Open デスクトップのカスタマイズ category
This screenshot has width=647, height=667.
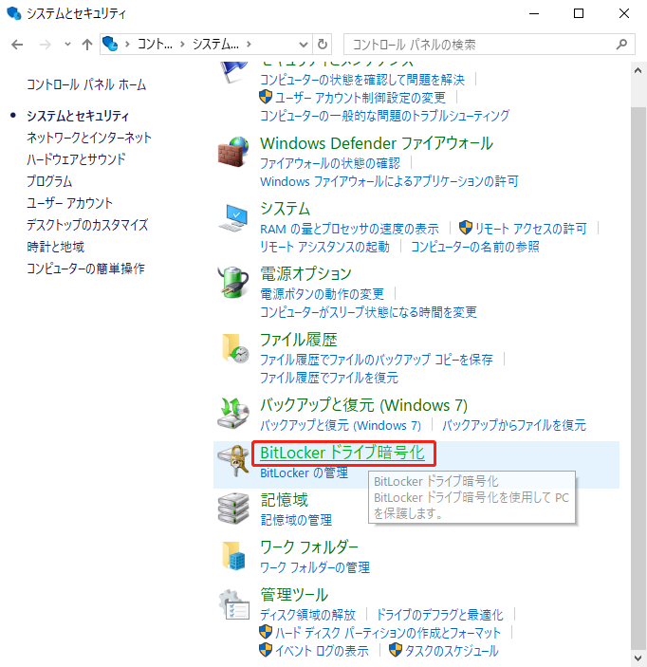pos(87,225)
